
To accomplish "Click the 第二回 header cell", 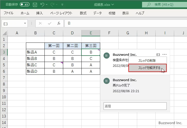I will click(x=72, y=46).
